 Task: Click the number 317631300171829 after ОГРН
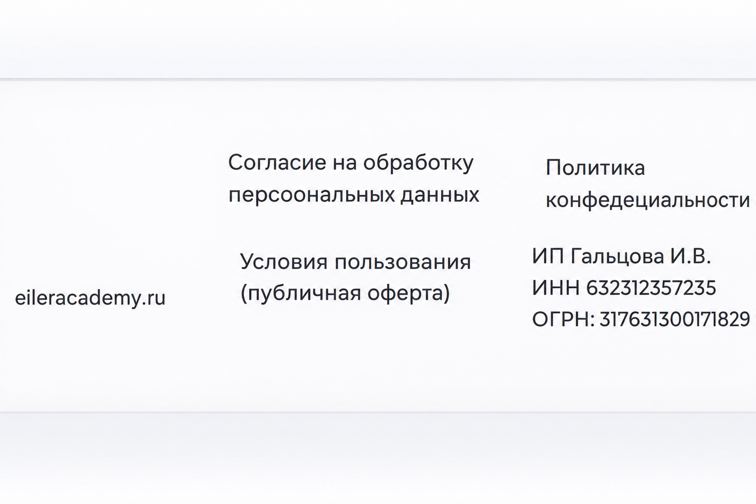pyautogui.click(x=675, y=319)
